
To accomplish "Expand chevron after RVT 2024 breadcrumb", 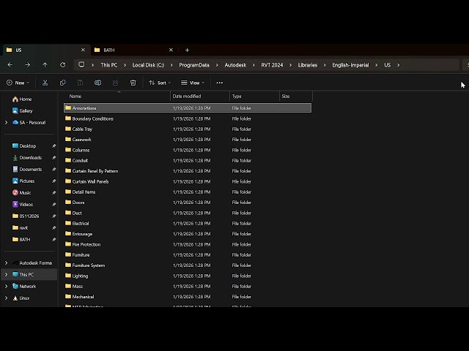I will (290, 65).
